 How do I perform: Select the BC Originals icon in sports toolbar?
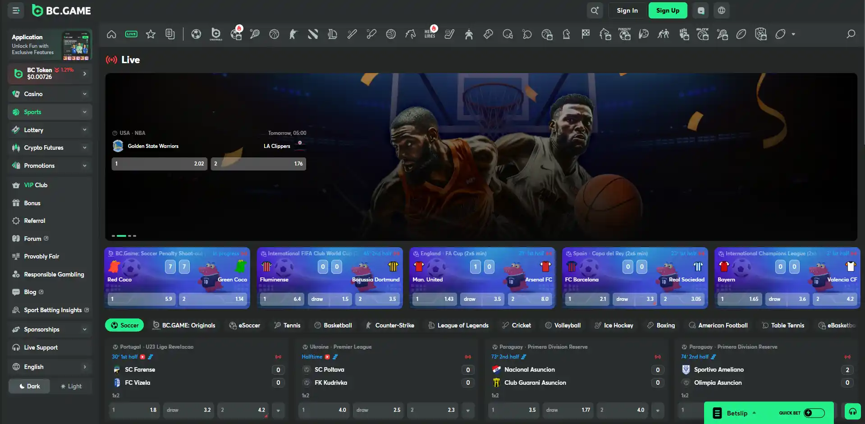click(x=216, y=34)
